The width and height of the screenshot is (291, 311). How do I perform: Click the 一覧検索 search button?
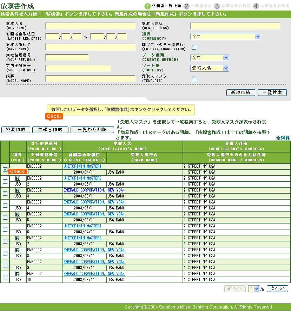[272, 92]
